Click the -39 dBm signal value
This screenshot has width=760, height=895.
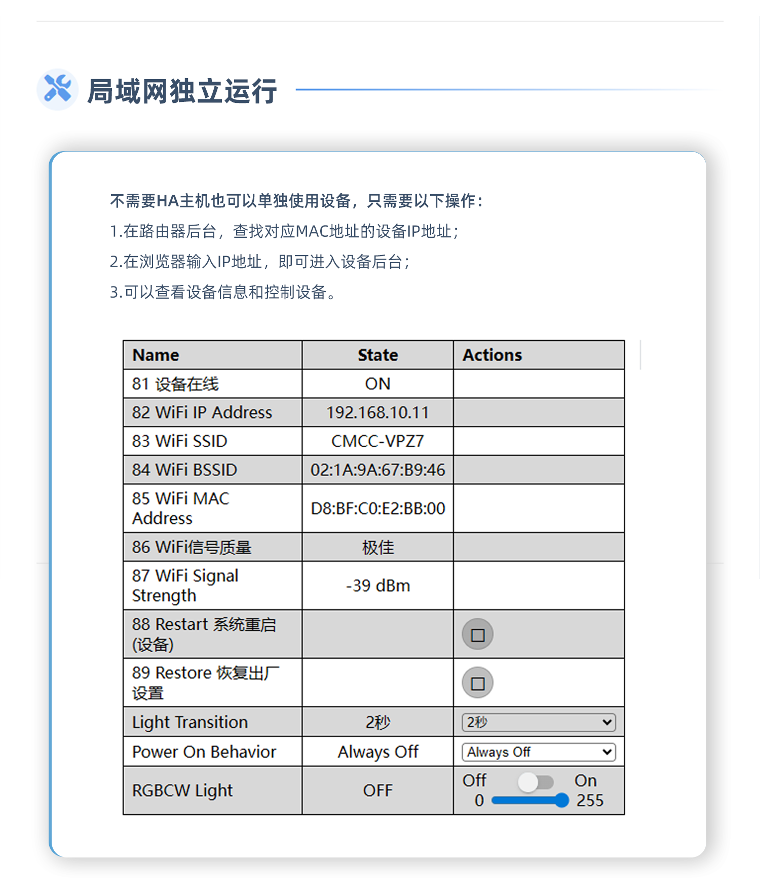click(377, 585)
